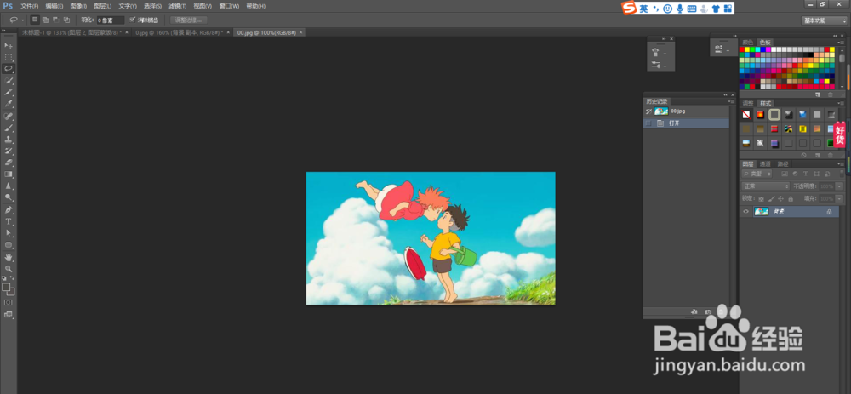Select the Quick Selection tool

(x=9, y=80)
